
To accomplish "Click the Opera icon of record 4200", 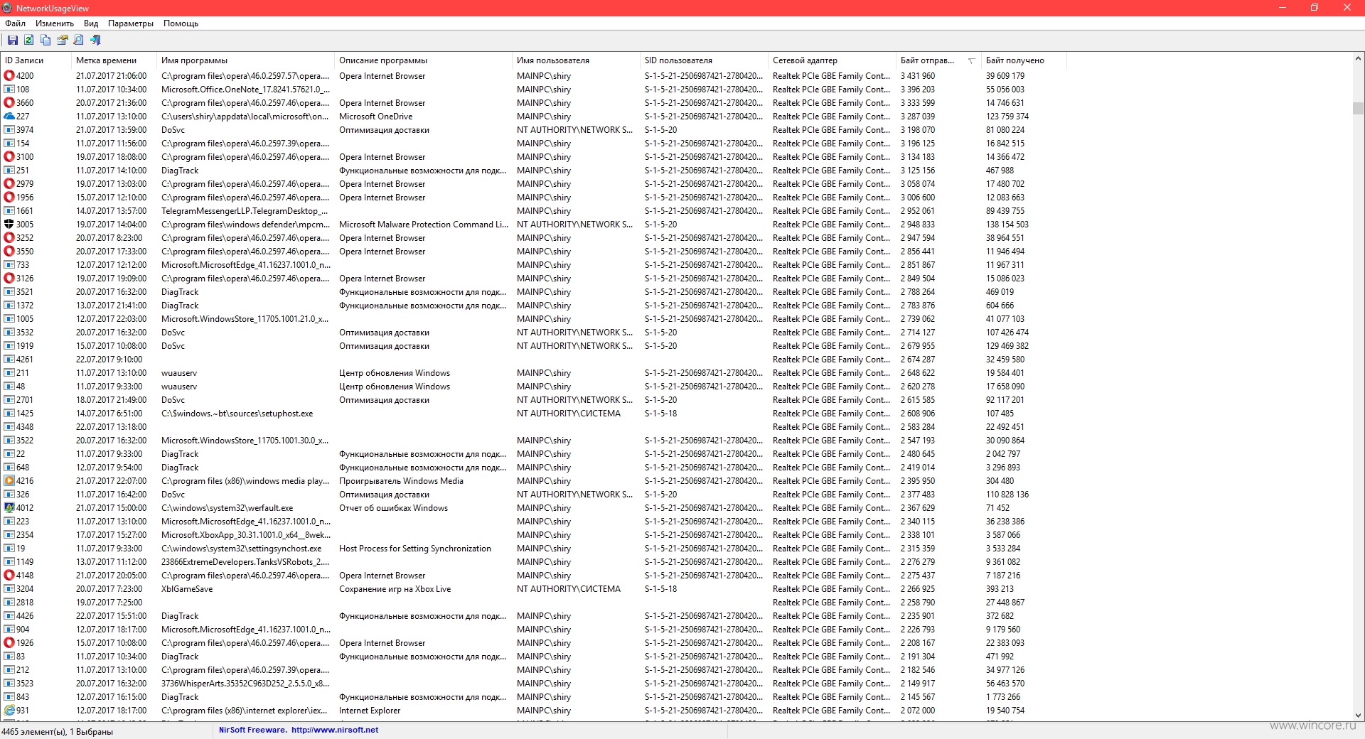I will click(x=9, y=75).
